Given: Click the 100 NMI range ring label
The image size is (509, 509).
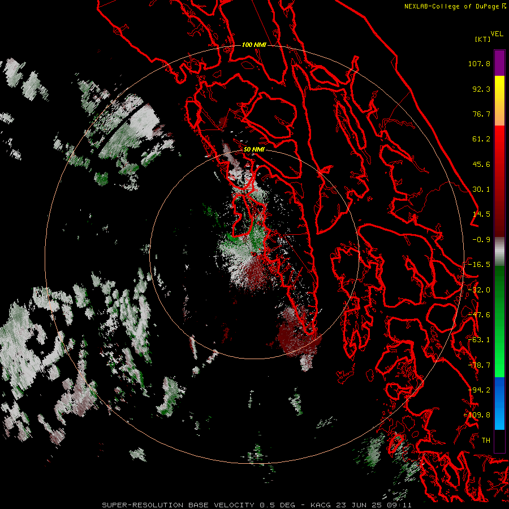Looking at the screenshot, I should pyautogui.click(x=254, y=45).
